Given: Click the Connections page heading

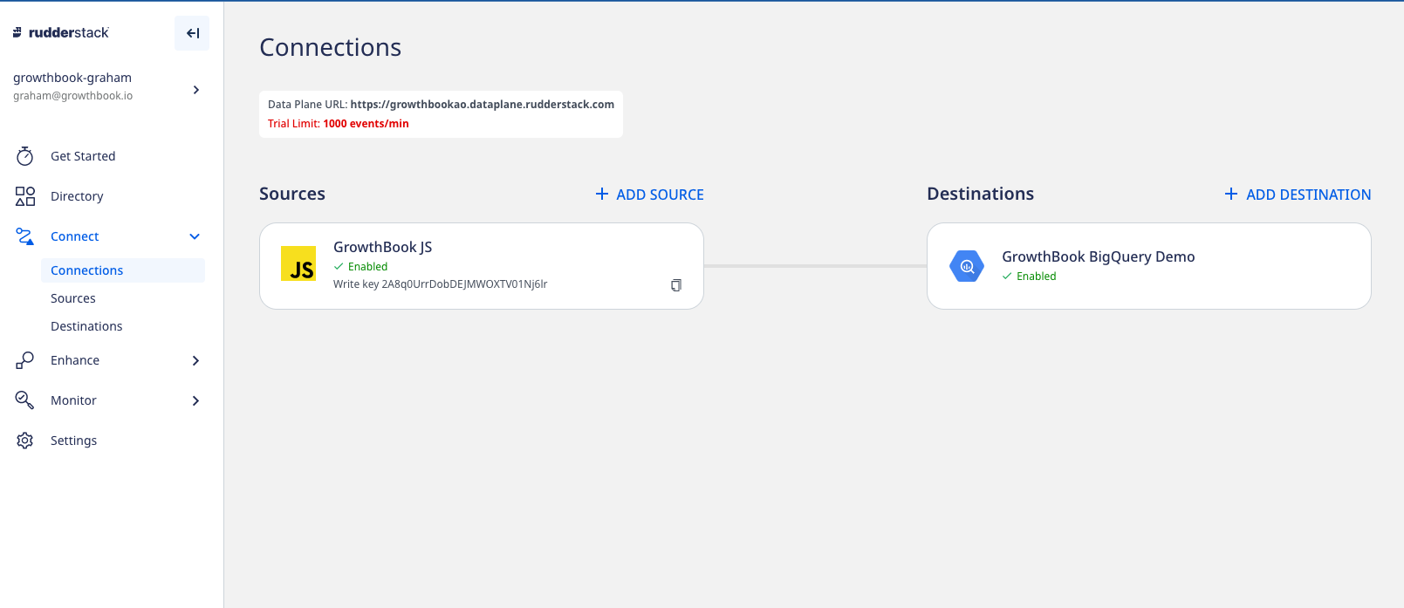Looking at the screenshot, I should 331,47.
